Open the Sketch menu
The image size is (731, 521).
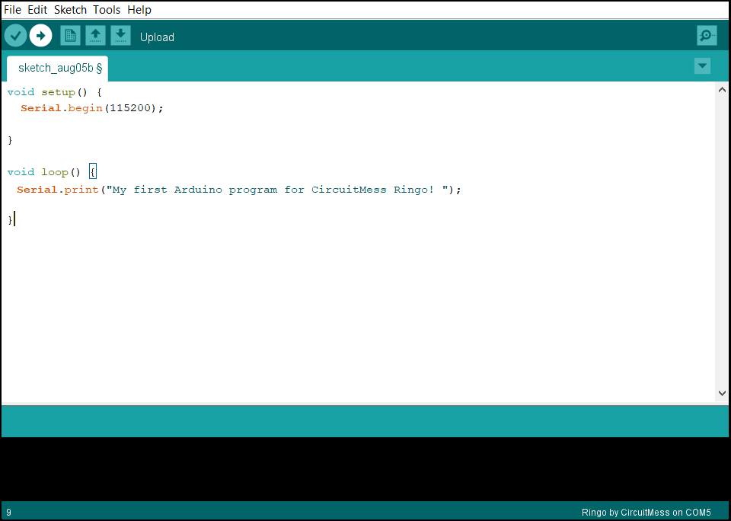(x=70, y=10)
